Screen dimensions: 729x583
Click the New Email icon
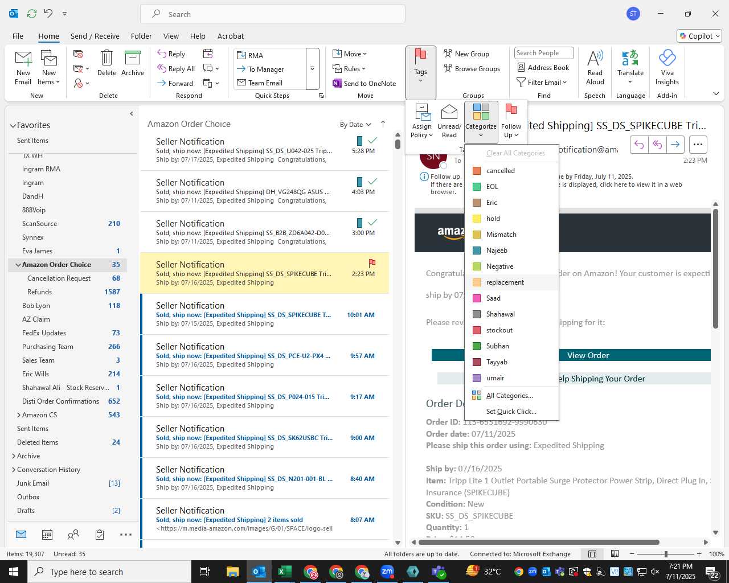point(23,67)
